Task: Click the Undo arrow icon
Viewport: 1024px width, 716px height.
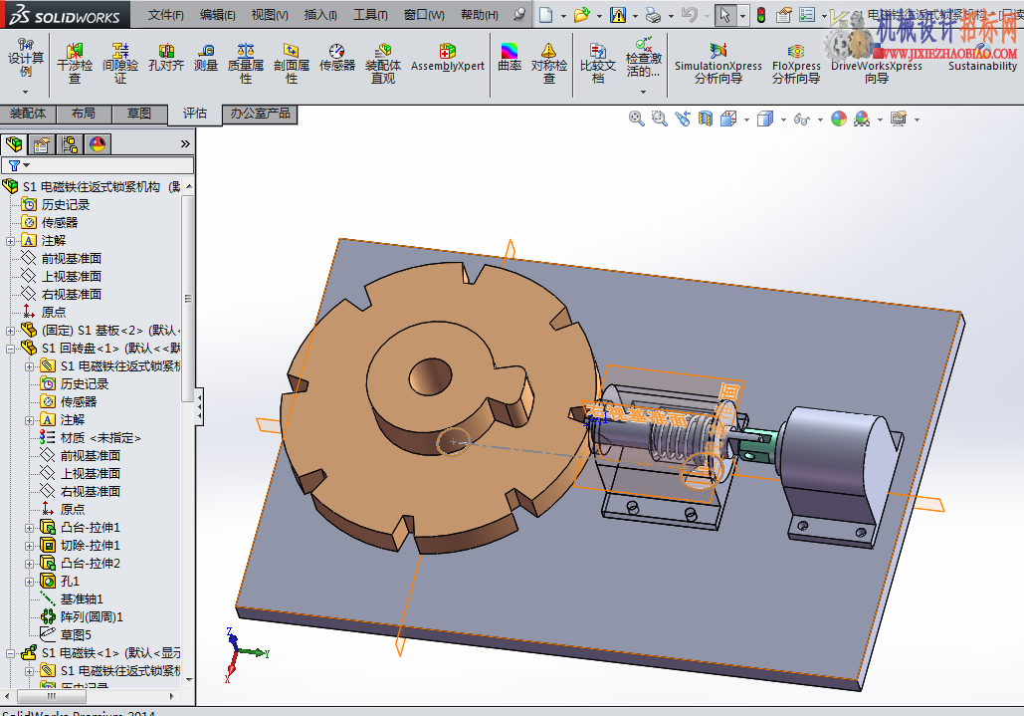Action: tap(689, 14)
